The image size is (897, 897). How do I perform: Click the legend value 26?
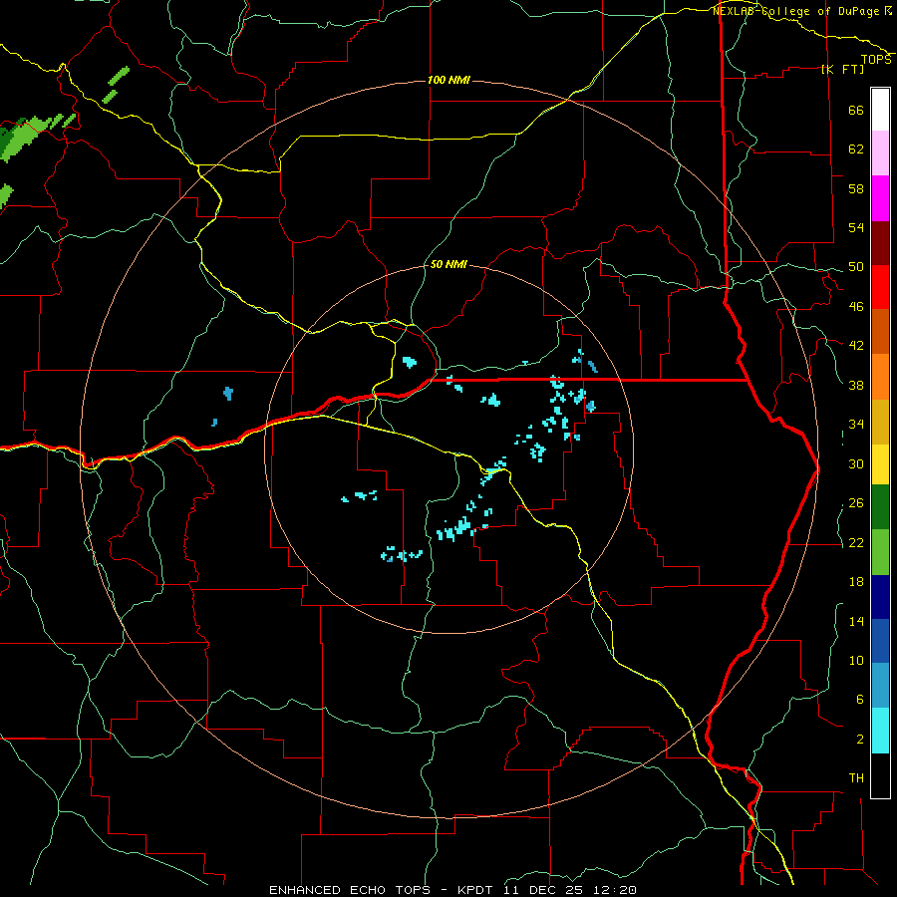point(856,503)
